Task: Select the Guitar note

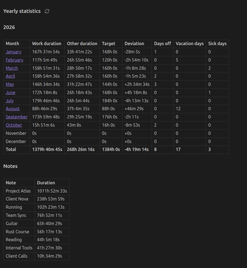Action: point(12,224)
